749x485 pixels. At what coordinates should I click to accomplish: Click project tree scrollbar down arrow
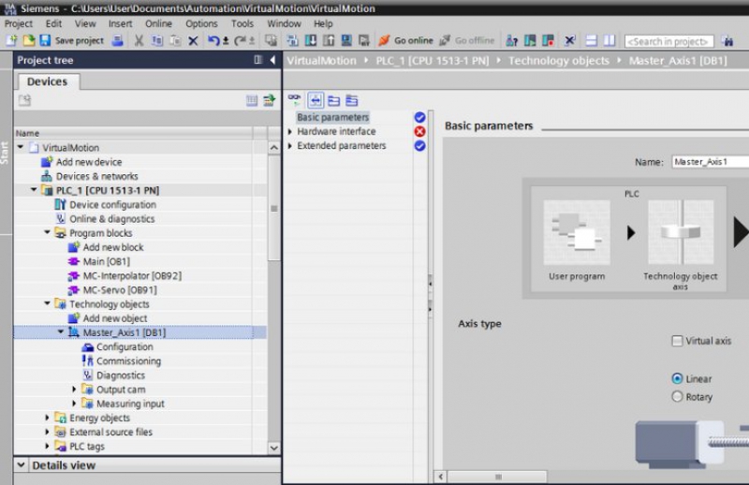[273, 448]
